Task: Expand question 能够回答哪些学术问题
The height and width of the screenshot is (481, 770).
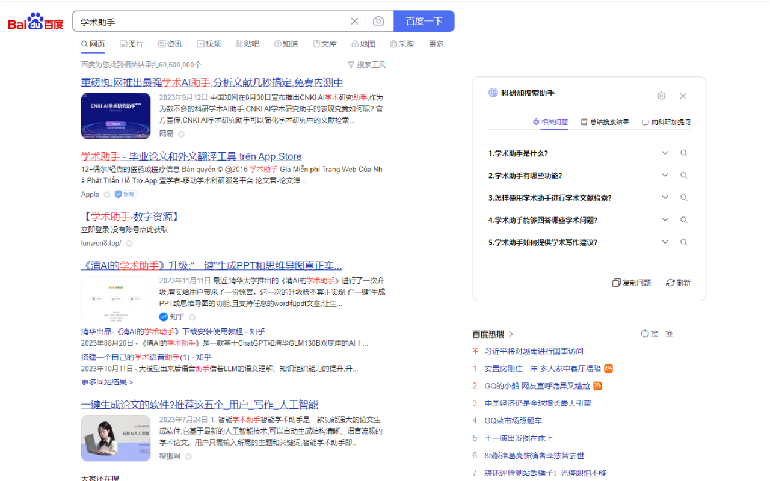Action: coord(665,219)
